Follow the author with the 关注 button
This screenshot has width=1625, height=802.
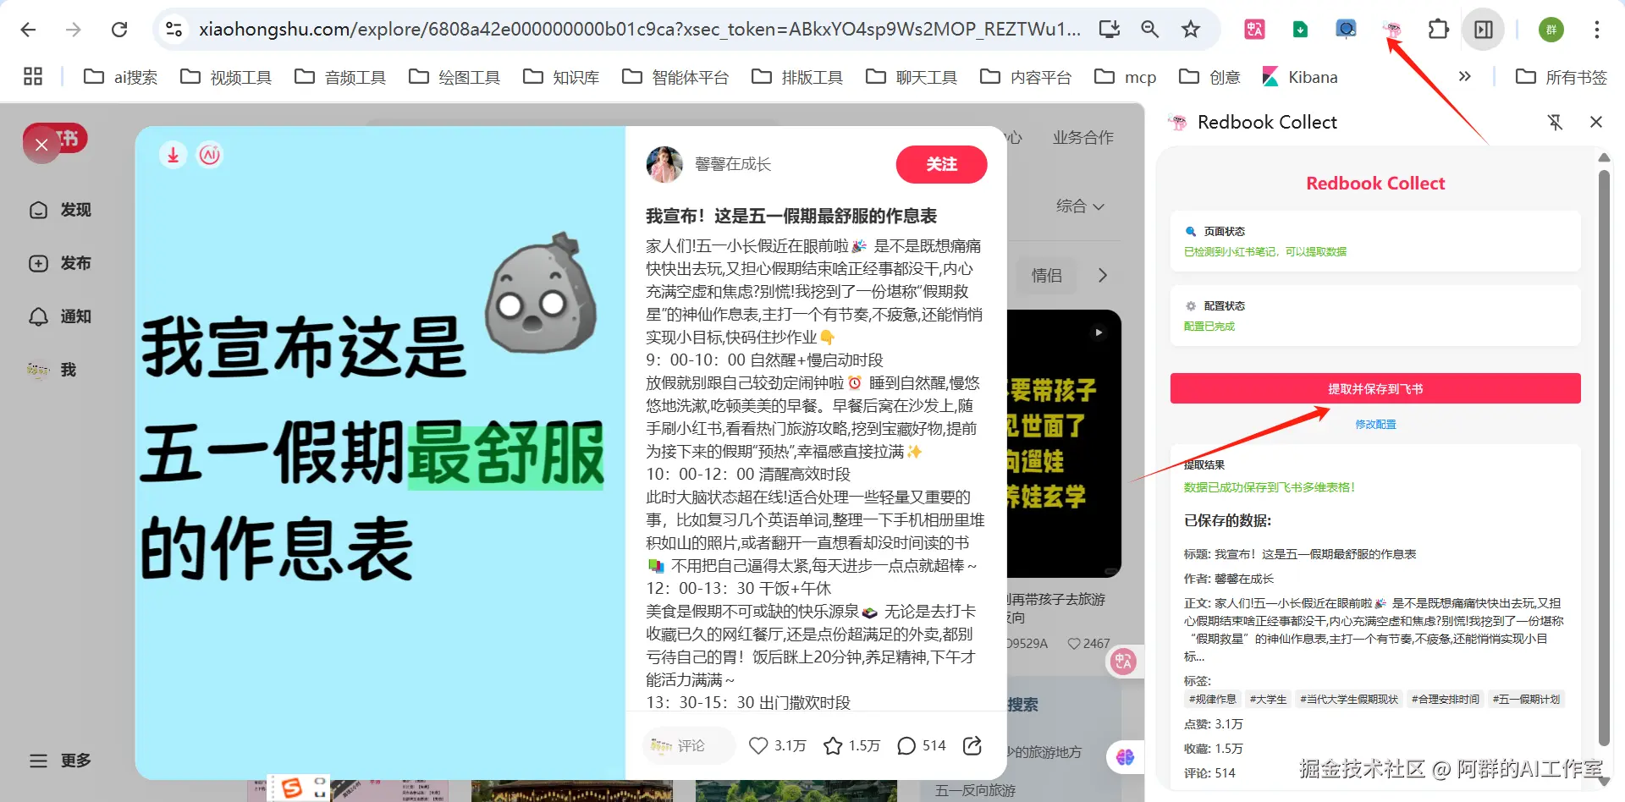tap(941, 164)
